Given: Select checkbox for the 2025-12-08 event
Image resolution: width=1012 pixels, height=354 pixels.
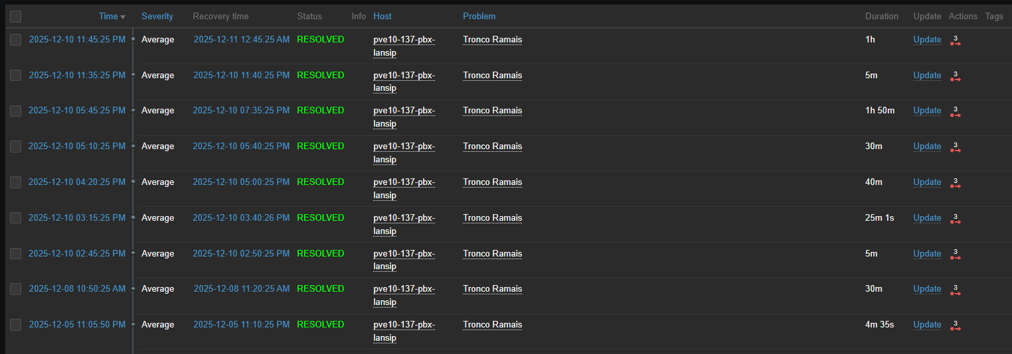Looking at the screenshot, I should click(x=15, y=289).
